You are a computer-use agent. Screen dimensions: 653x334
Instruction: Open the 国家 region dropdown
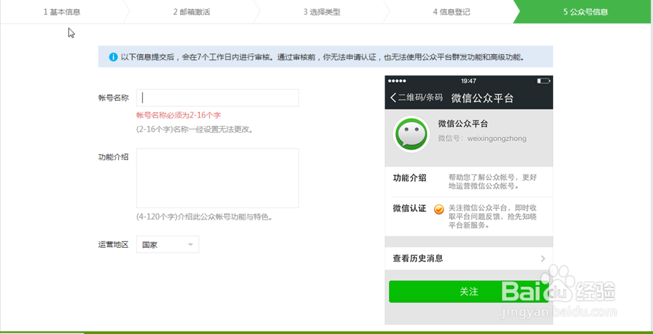(x=167, y=244)
